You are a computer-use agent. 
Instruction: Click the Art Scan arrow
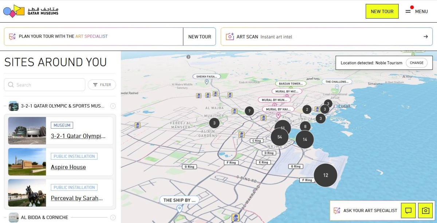[425, 36]
